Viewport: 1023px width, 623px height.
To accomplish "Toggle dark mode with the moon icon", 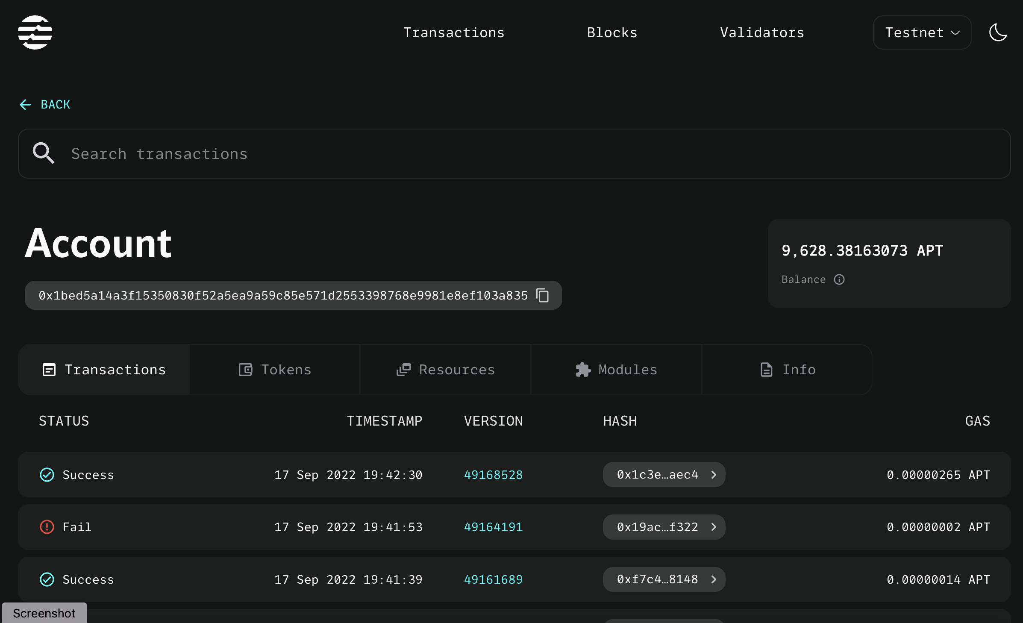I will 998,32.
